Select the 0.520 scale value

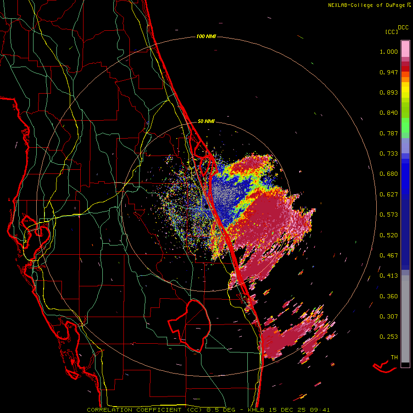[389, 235]
